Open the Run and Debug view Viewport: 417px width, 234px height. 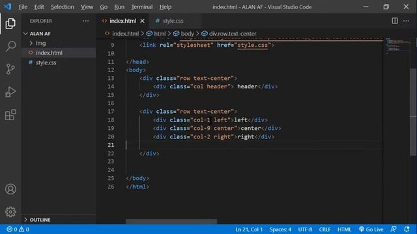pyautogui.click(x=10, y=92)
